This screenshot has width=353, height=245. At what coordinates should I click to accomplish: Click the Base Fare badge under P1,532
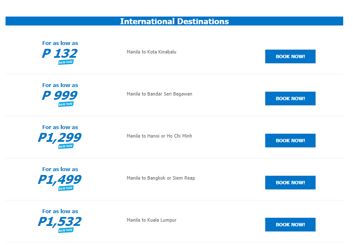[66, 230]
